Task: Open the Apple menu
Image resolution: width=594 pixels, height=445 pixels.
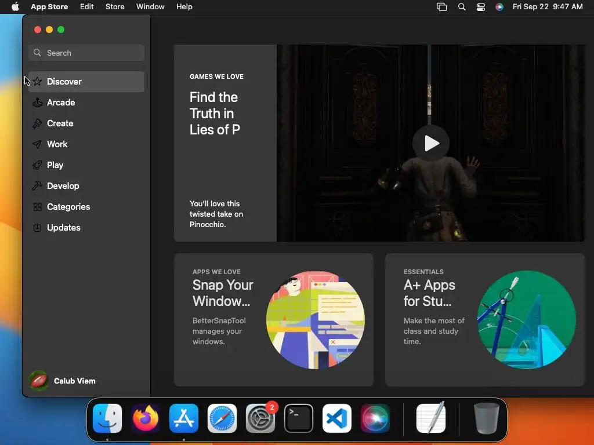Action: [x=15, y=6]
